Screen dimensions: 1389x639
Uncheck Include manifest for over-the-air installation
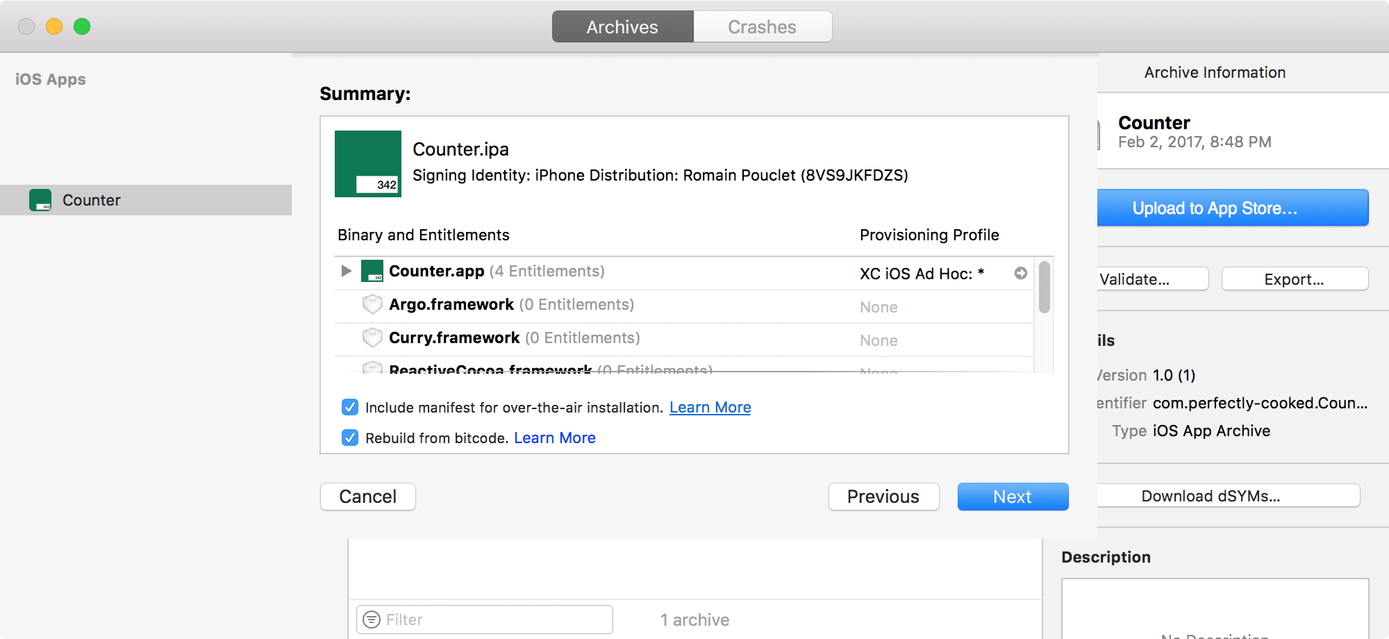pos(350,407)
